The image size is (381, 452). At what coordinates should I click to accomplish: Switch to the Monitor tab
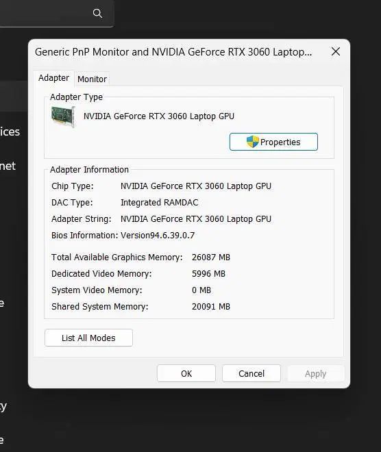(x=92, y=79)
